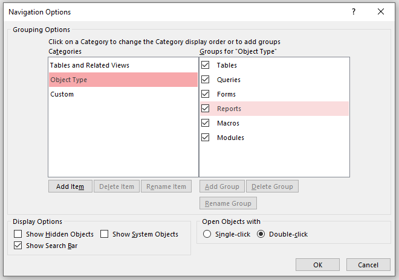Select the Modules group label
The height and width of the screenshot is (280, 399).
(230, 138)
